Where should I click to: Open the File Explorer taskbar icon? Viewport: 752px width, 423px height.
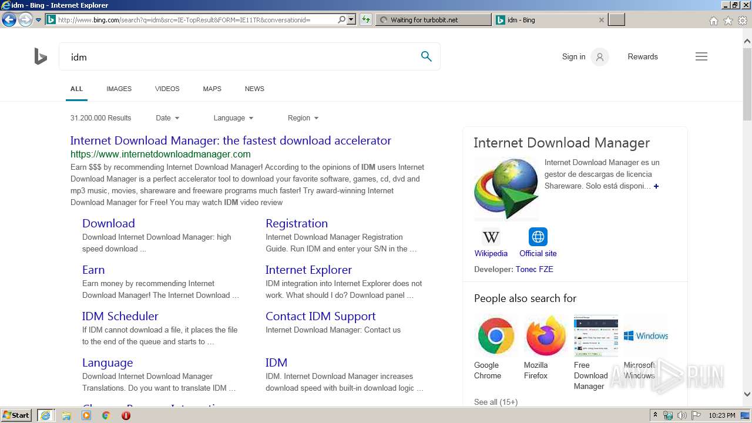pyautogui.click(x=66, y=415)
